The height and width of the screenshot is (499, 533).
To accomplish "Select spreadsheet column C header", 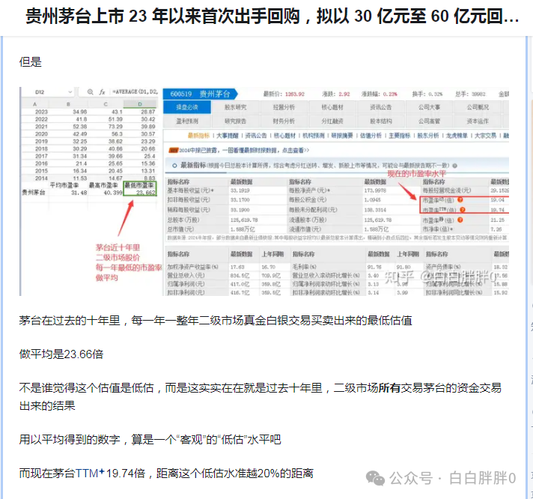I will 106,104.
